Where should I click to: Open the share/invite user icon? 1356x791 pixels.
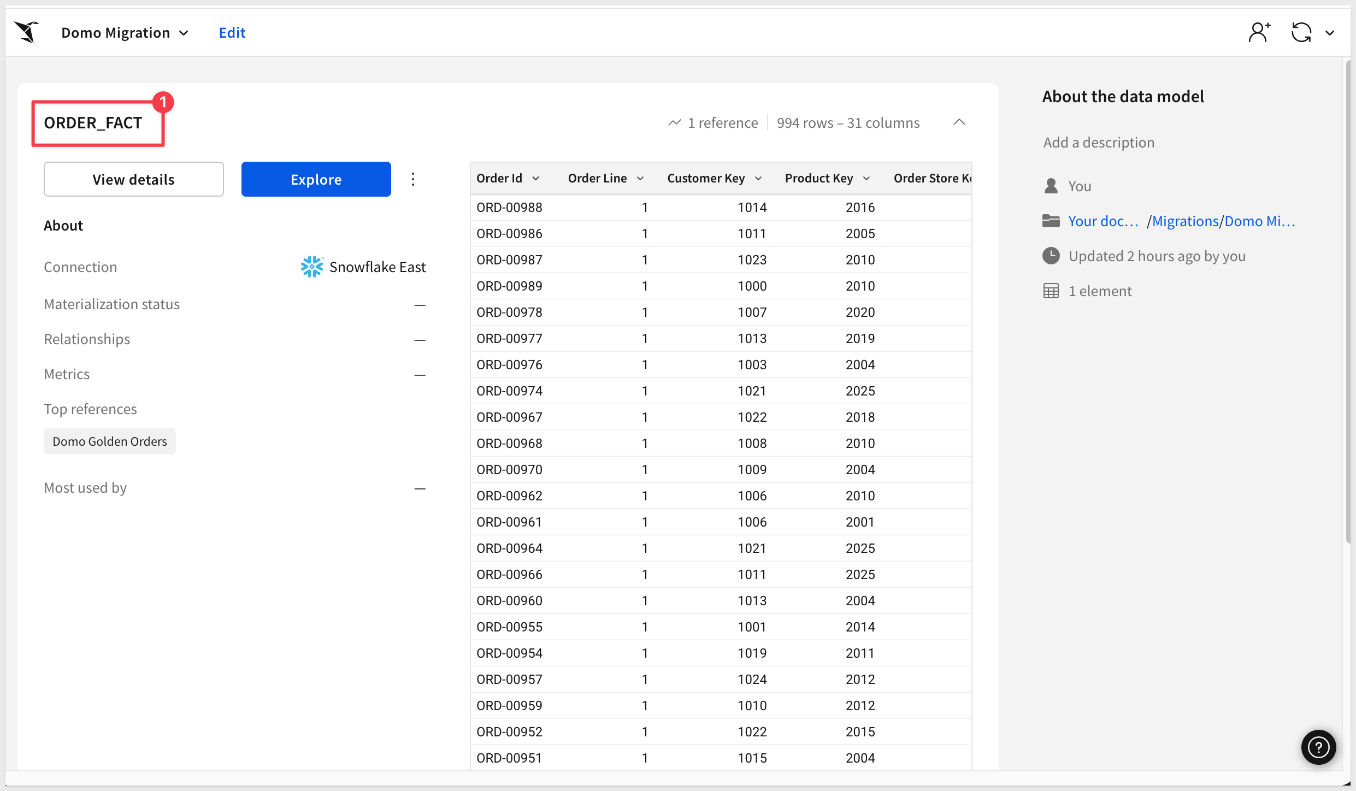(1259, 32)
